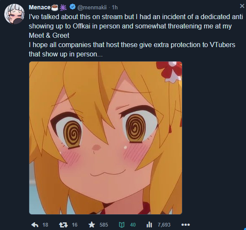Click the Menace display name
The width and height of the screenshot is (246, 230).
[x=40, y=7]
